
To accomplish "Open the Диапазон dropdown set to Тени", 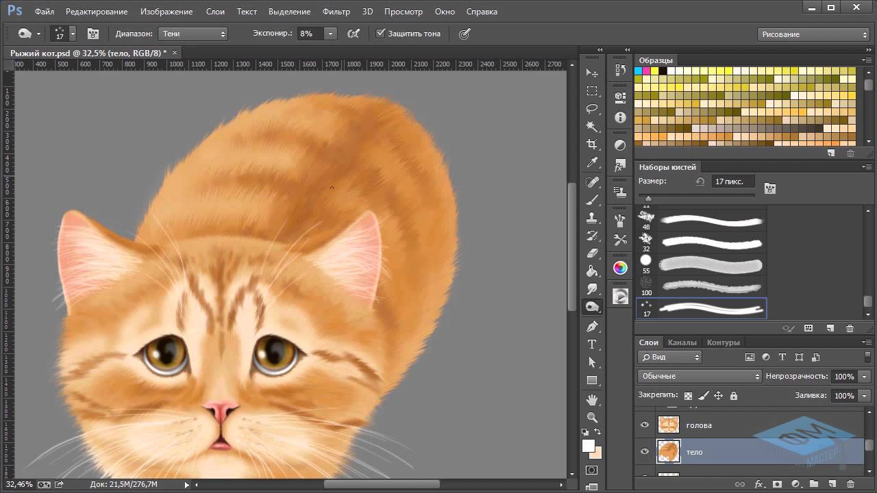I will (193, 34).
